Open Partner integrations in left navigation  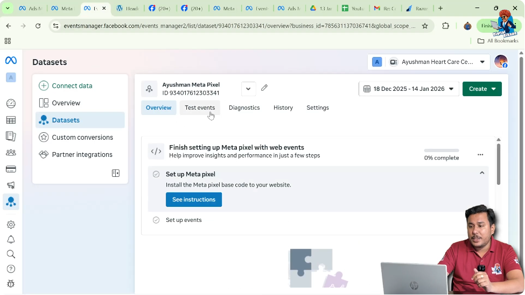point(80,154)
